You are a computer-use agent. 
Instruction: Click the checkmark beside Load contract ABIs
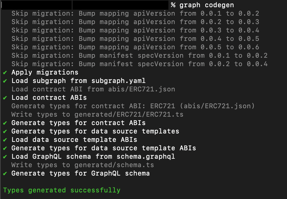(5, 98)
